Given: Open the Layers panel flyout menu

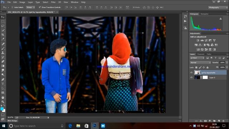Looking at the screenshot, I should (x=227, y=54).
